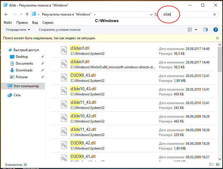Screen dimensions: 223x169
Task: Select D3DX9_43.dll file
Action: pos(133,78)
